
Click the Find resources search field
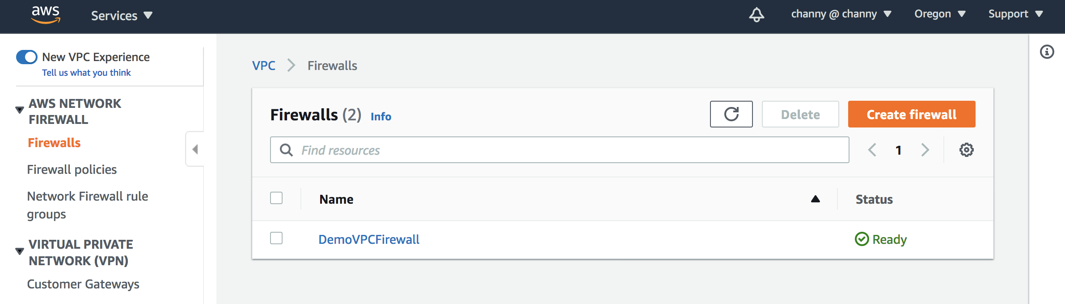click(x=559, y=150)
